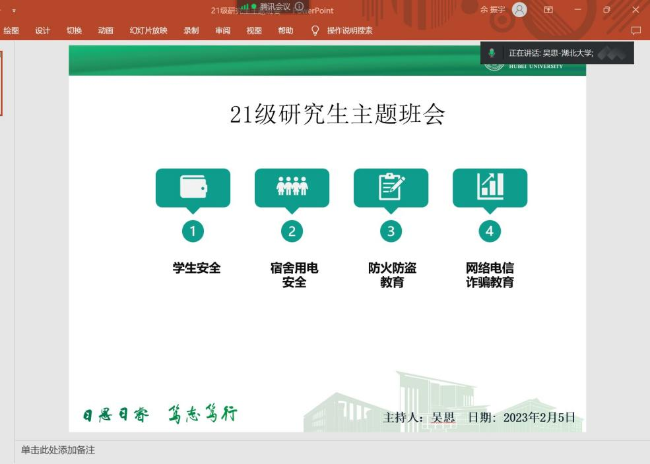Select the bar chart icon for 网络电信诈骗教育

click(x=490, y=187)
